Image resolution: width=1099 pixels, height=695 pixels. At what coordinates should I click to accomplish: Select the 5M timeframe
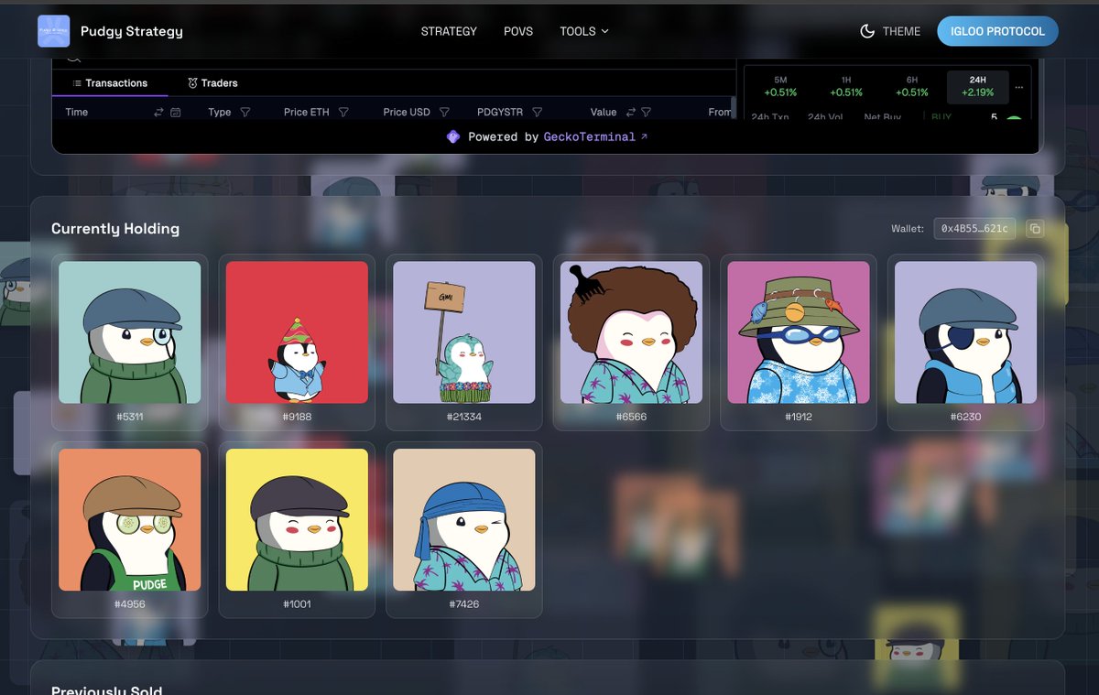pyautogui.click(x=780, y=86)
